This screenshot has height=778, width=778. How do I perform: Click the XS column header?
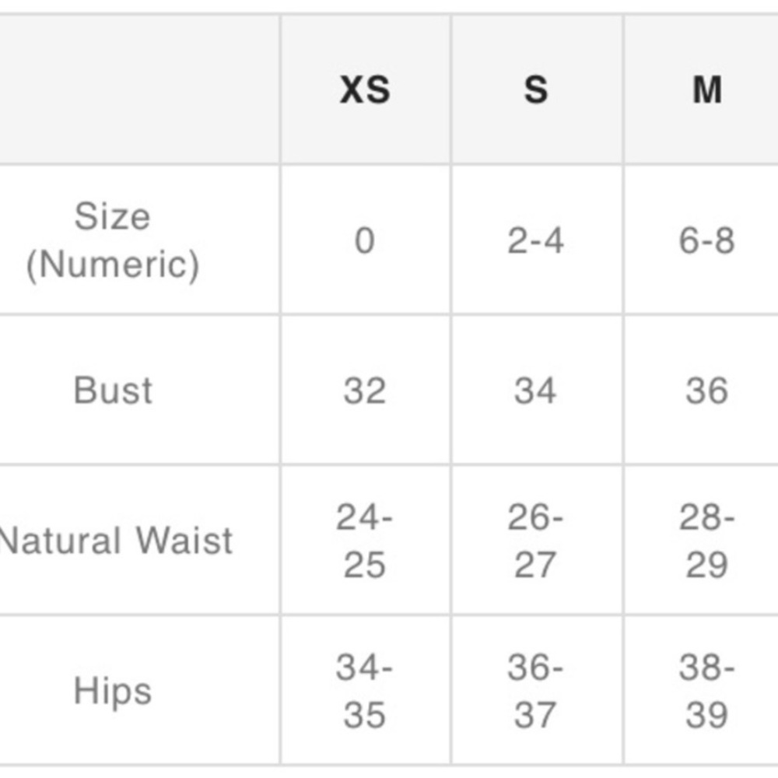[x=365, y=89]
